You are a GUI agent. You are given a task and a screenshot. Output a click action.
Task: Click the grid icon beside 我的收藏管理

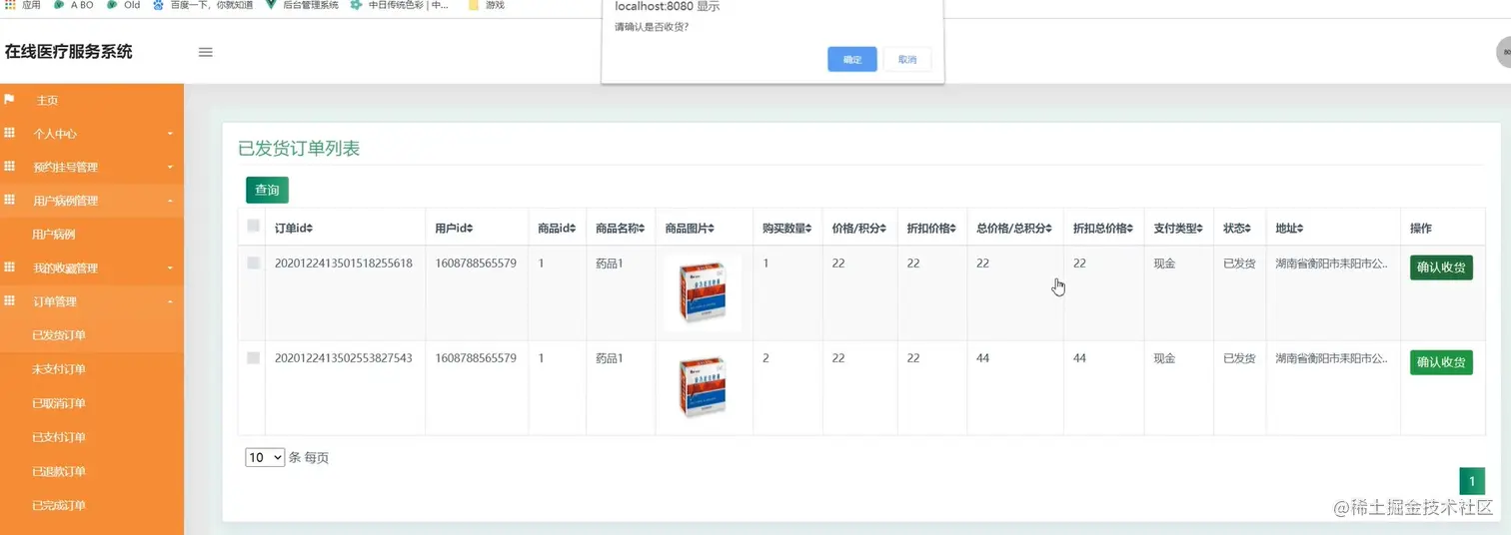(9, 267)
